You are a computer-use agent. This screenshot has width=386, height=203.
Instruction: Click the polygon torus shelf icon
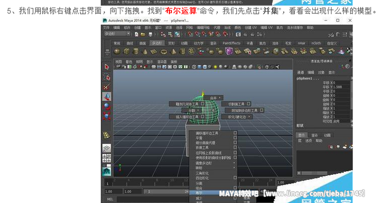pyautogui.click(x=164, y=51)
